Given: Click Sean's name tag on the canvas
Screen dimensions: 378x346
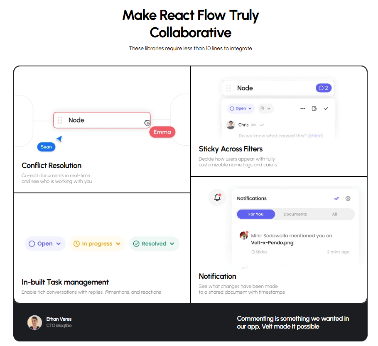Looking at the screenshot, I should [x=46, y=146].
